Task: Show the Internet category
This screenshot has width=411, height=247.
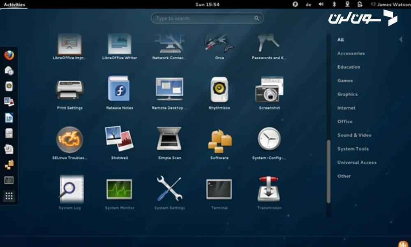Action: [346, 108]
